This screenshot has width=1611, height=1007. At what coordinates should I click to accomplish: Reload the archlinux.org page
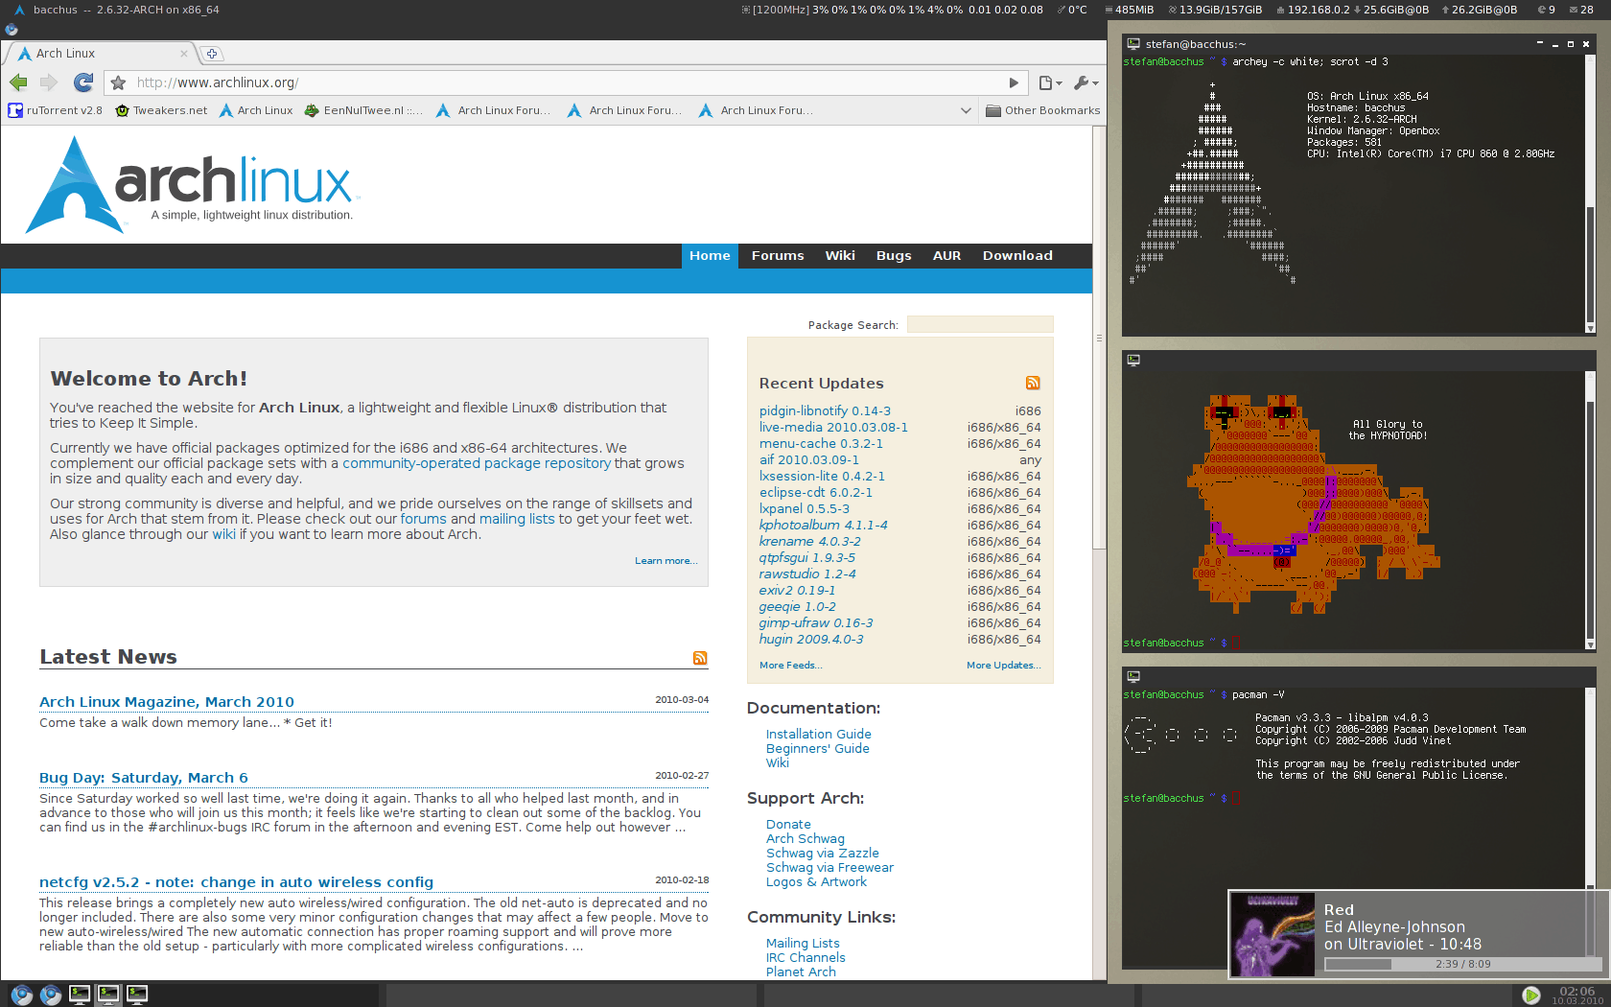point(83,82)
